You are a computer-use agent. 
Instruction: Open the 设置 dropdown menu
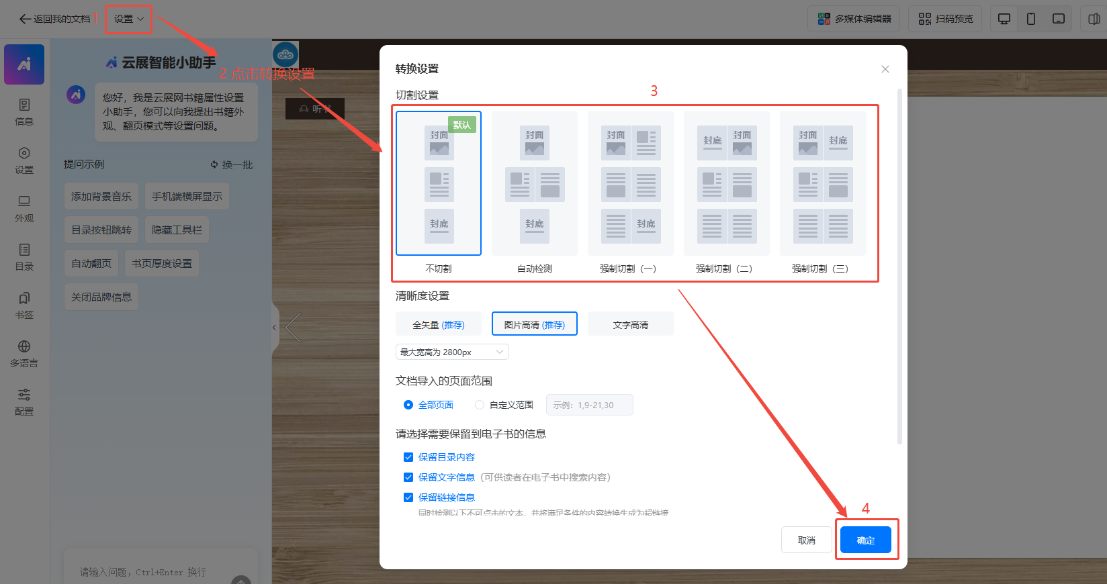click(x=128, y=19)
